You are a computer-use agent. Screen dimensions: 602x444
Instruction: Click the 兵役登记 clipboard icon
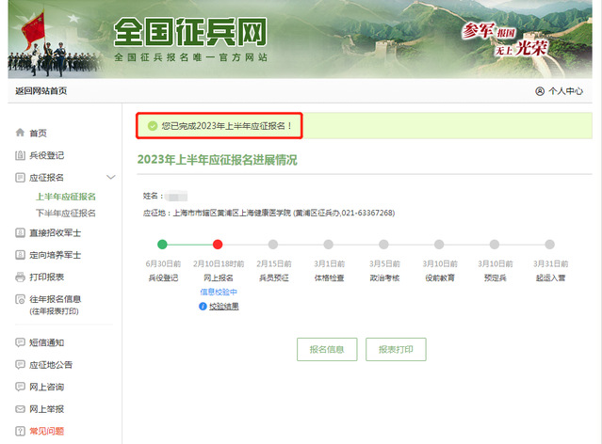[x=20, y=155]
